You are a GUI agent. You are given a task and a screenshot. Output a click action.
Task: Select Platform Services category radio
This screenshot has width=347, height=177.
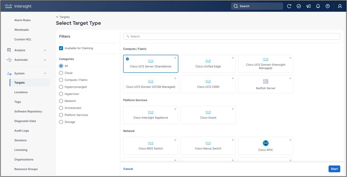click(61, 115)
